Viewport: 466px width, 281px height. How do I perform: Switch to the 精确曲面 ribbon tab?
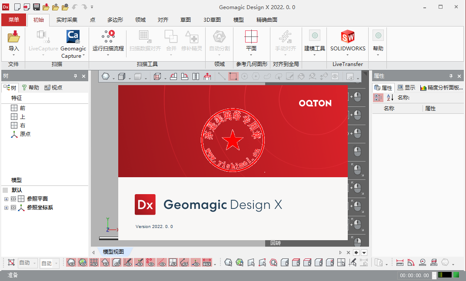pyautogui.click(x=267, y=20)
